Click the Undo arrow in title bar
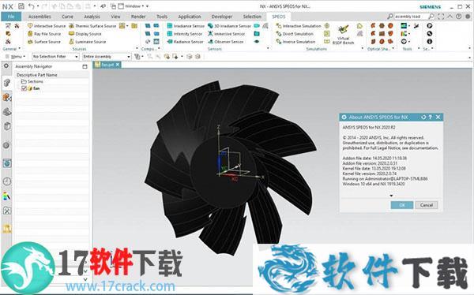This screenshot has height=295, width=474. (x=31, y=6)
